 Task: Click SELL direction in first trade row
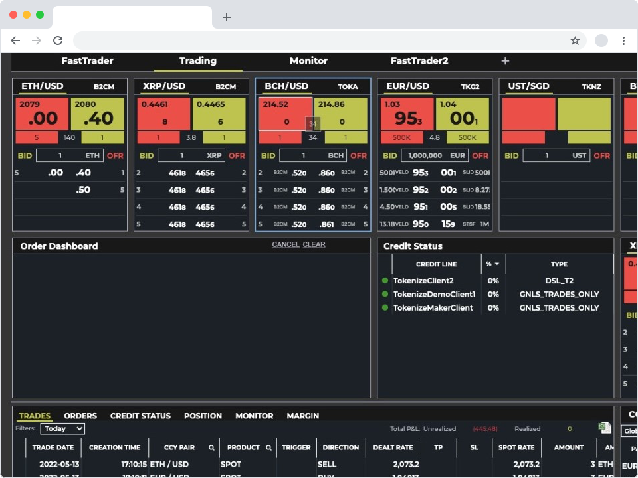[x=327, y=464]
